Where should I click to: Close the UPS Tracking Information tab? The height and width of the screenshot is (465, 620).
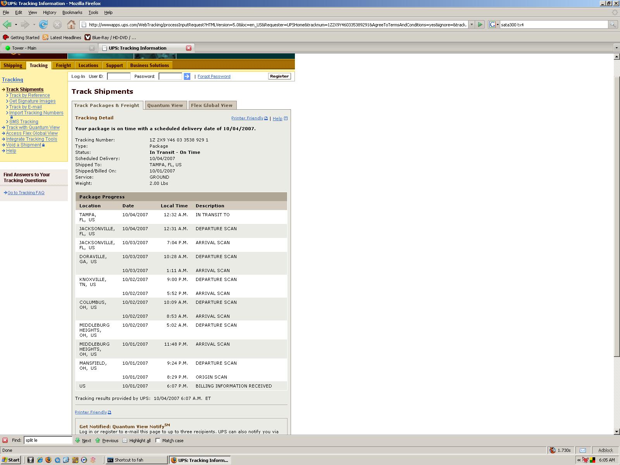(189, 48)
